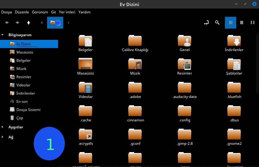Select the .audacity-data folder

tap(185, 88)
